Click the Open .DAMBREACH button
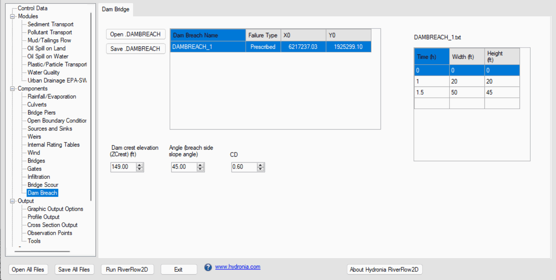 135,34
